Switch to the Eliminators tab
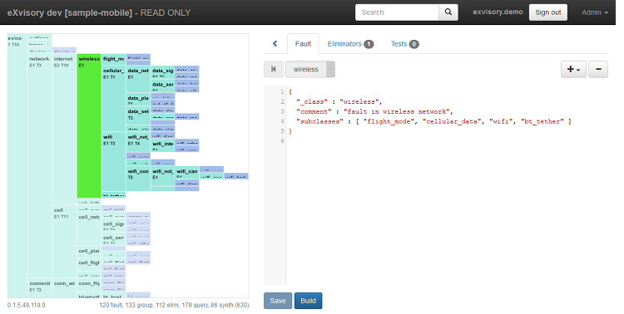Viewport: 624px width, 314px height. pos(350,44)
